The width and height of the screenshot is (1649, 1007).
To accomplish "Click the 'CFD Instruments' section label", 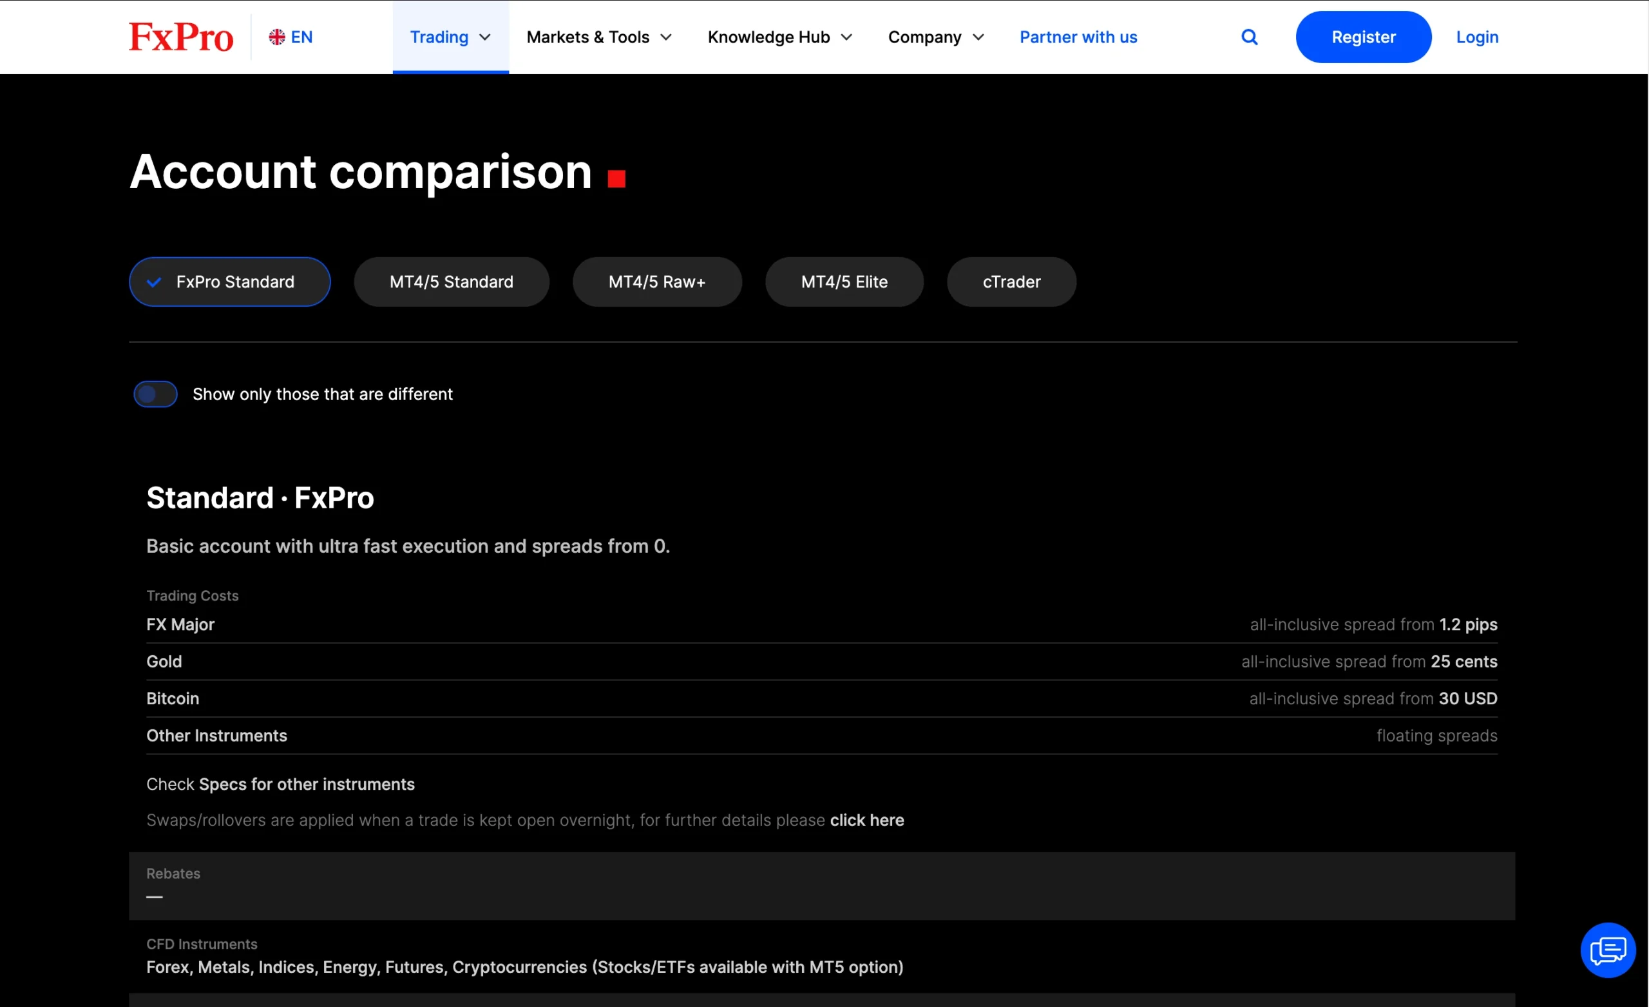I will [x=202, y=943].
